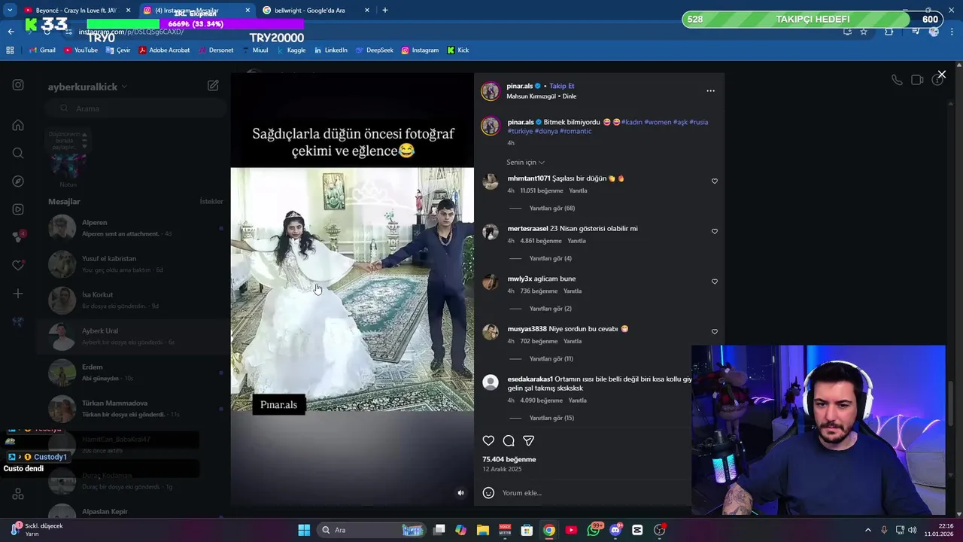The width and height of the screenshot is (963, 542).
Task: Open the #kadın hashtag link
Action: 632,122
